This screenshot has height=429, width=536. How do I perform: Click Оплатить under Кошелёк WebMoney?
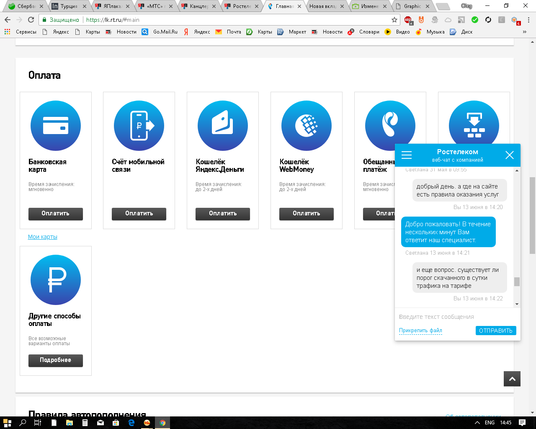[307, 214]
